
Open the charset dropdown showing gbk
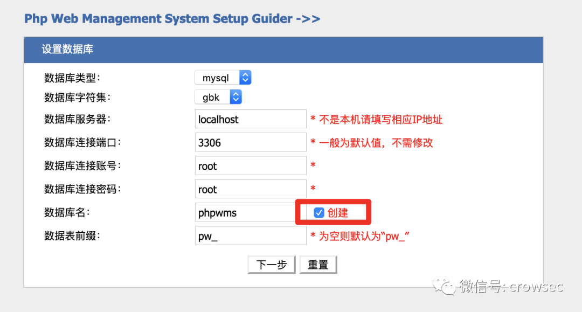coord(218,97)
